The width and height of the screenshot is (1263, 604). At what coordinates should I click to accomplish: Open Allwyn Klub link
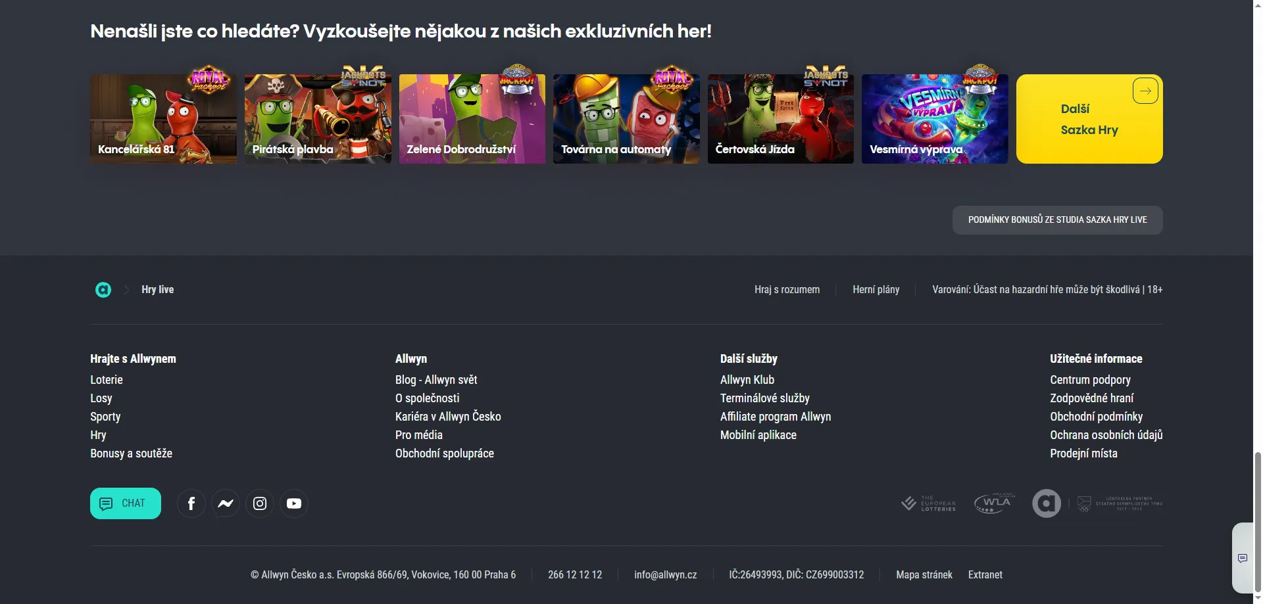747,380
